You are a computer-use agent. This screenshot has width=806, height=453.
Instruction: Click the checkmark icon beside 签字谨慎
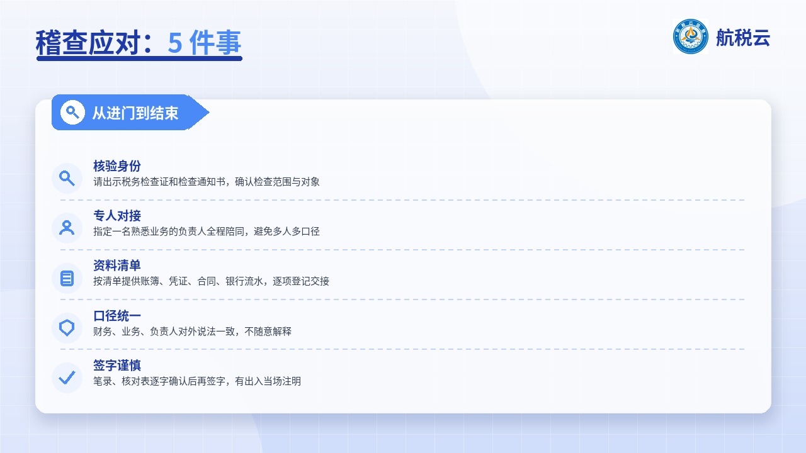[67, 377]
